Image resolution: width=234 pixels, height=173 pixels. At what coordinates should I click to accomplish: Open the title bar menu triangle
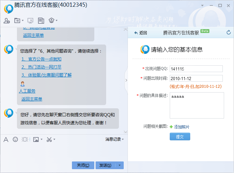coord(202,5)
